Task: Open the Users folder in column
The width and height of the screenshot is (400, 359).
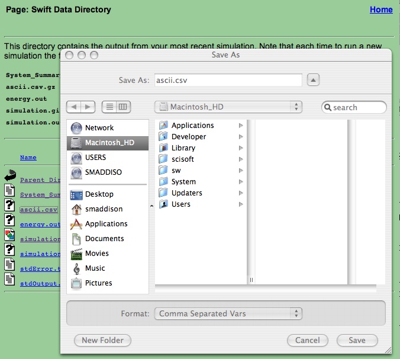Action: 201,204
